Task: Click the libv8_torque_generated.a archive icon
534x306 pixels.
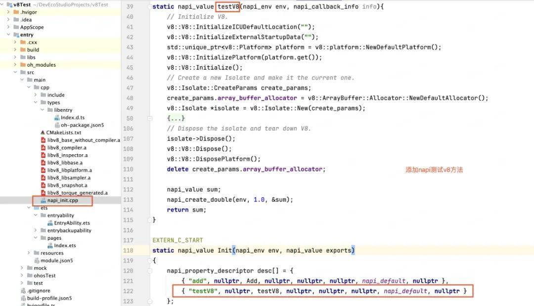Action: pos(43,193)
